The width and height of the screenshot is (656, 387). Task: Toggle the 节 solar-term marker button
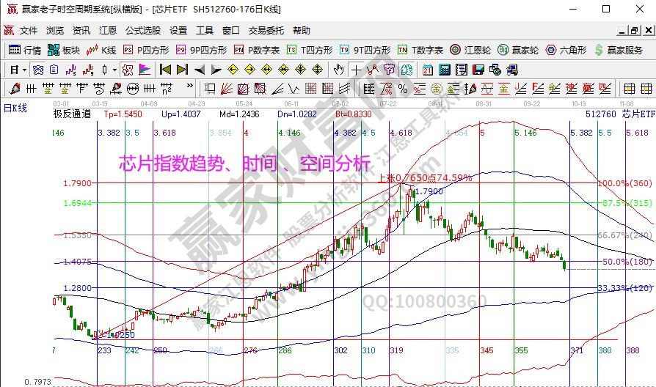point(389,70)
